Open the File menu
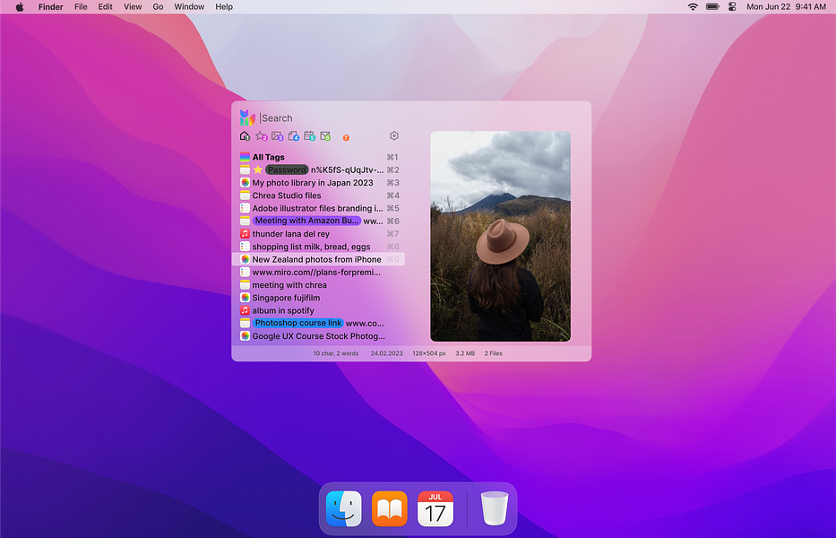 point(81,6)
